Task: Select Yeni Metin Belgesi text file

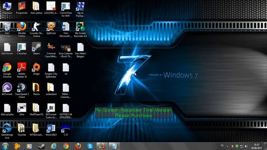Action: (81, 50)
